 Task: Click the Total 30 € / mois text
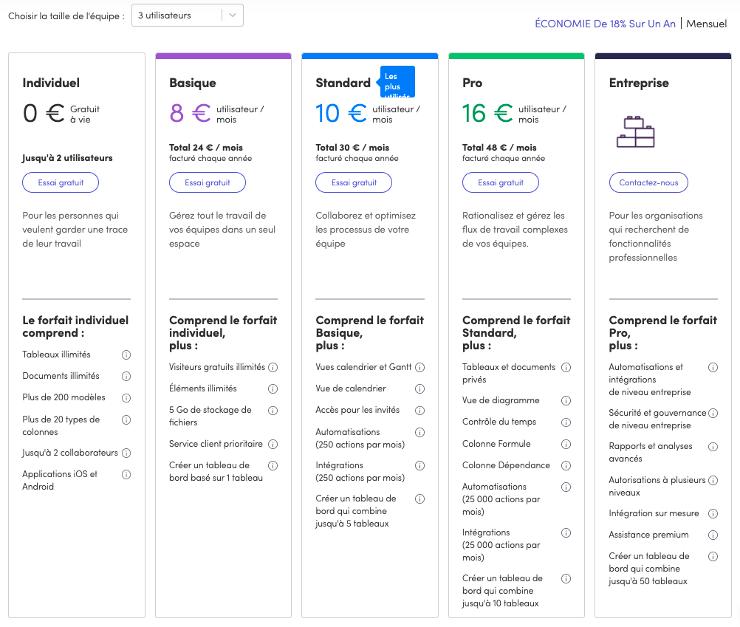pyautogui.click(x=352, y=147)
